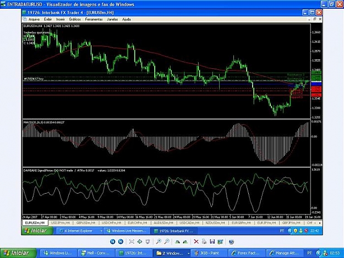Open 'Mell - Conv...' taskbar button
Viewport: 344px width, 258px height.
[x=96, y=253]
